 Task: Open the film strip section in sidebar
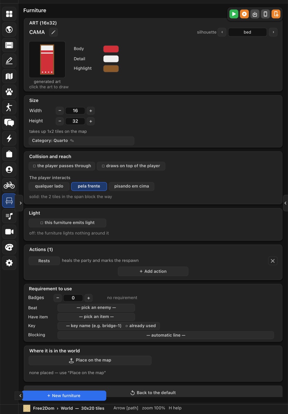click(9, 45)
